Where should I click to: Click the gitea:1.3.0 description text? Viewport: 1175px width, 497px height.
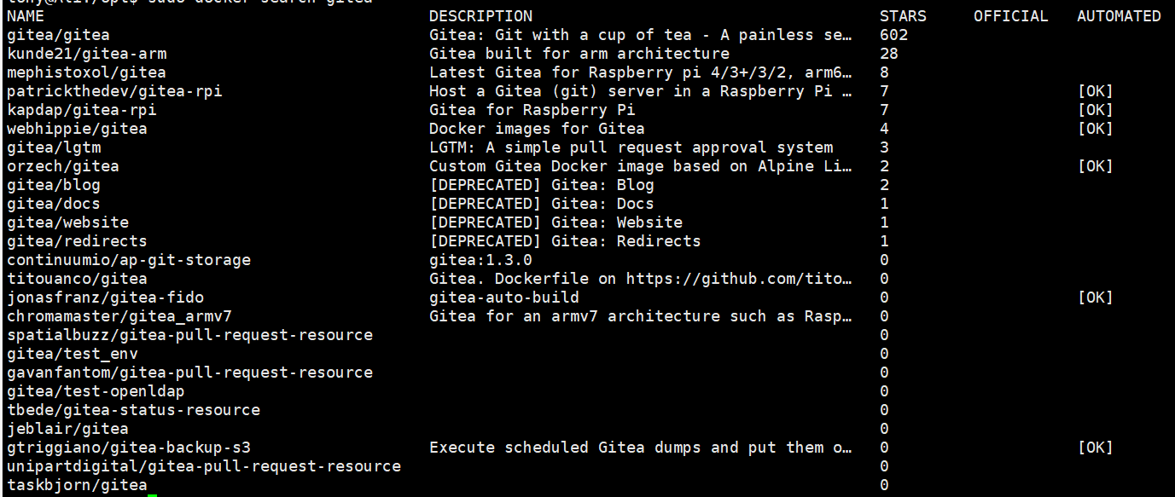coord(480,260)
